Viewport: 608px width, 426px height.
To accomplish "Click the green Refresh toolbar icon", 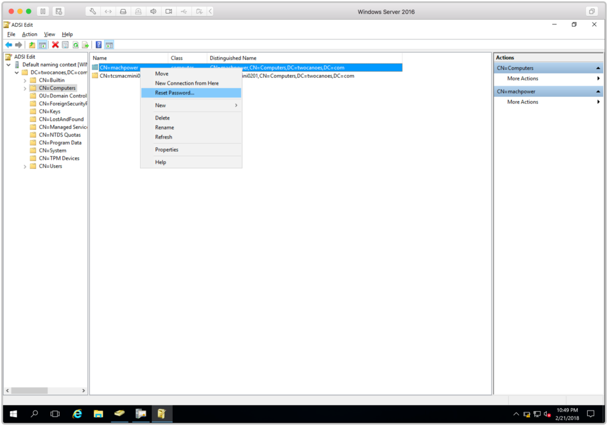I will (x=75, y=45).
